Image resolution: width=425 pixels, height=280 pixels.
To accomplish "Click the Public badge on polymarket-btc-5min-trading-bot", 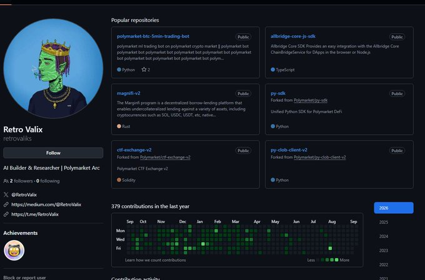I will point(243,37).
